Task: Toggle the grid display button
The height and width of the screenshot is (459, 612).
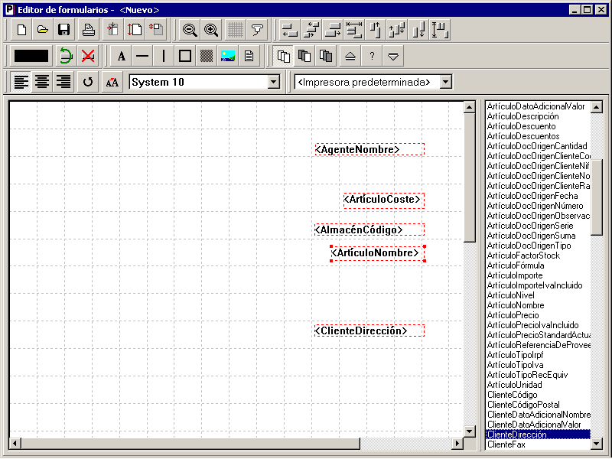Action: point(236,30)
